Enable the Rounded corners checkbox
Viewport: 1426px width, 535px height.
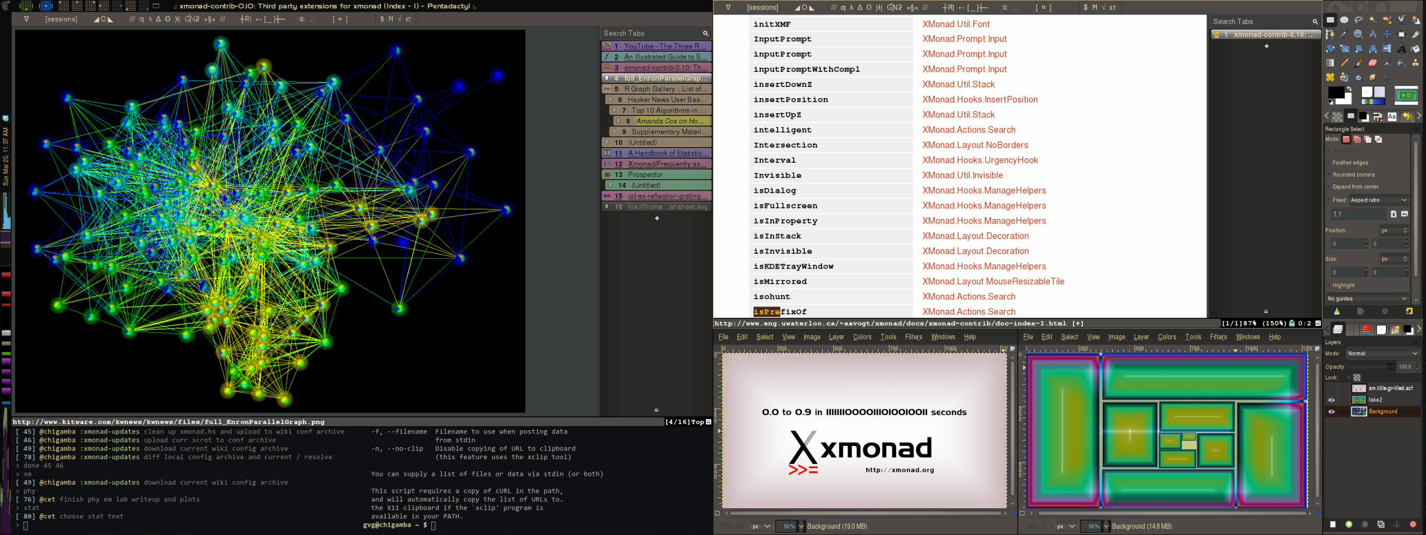pyautogui.click(x=1329, y=175)
